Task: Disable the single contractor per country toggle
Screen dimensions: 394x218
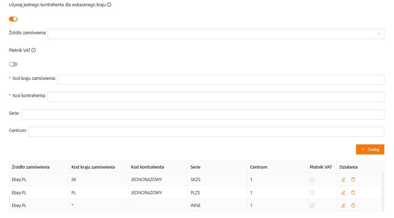Action: pos(13,19)
